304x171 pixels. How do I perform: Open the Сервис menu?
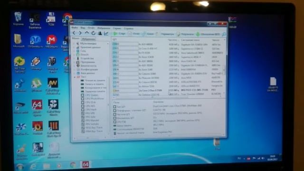click(x=117, y=28)
